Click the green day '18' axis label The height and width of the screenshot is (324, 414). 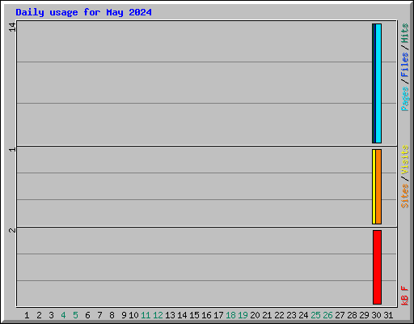point(230,315)
